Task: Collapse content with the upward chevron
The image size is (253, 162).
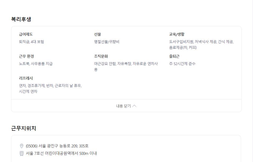Action: pyautogui.click(x=134, y=106)
